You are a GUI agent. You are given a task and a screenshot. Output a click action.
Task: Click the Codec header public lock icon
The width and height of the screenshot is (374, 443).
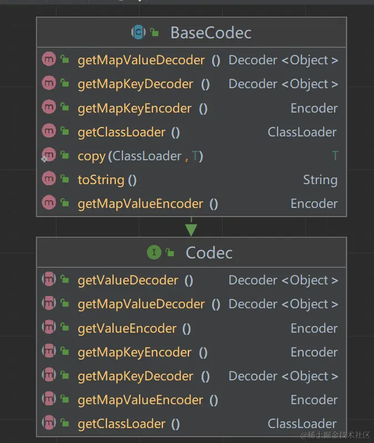click(x=170, y=252)
